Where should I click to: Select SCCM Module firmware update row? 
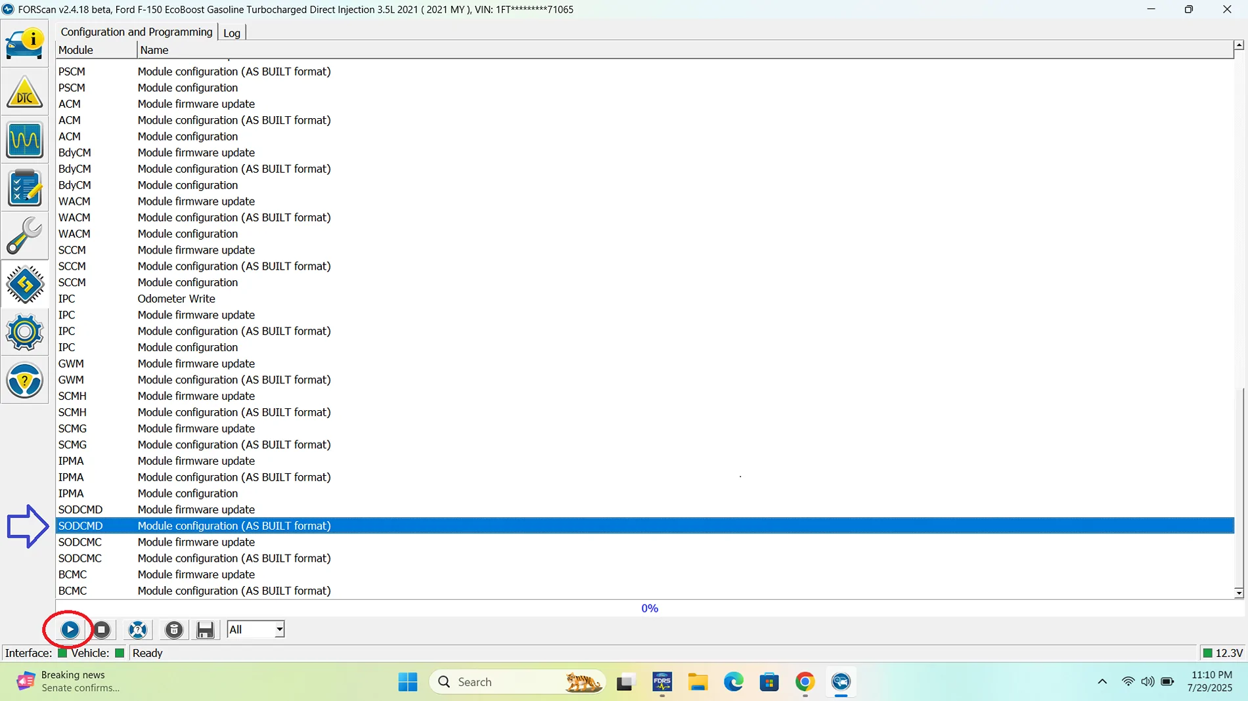click(644, 250)
